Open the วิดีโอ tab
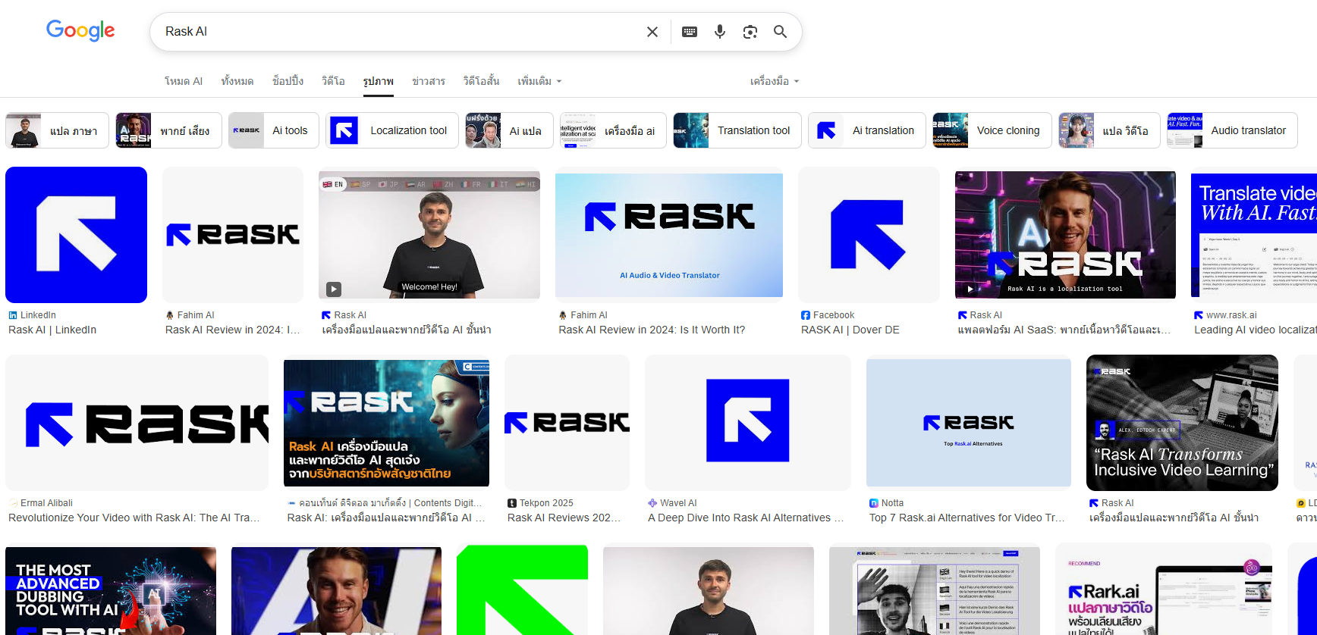Image resolution: width=1317 pixels, height=635 pixels. (333, 81)
